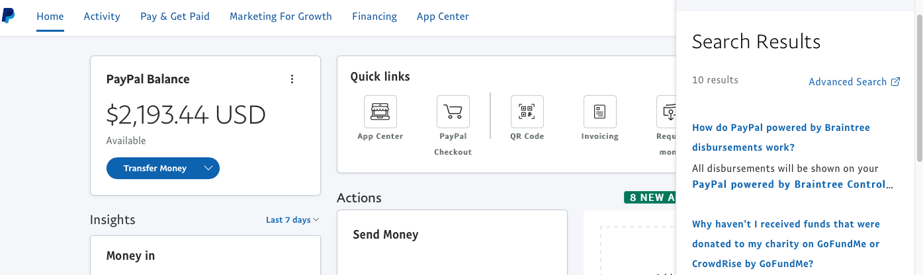Screen dimensions: 923x275
Task: Open the App Center quick link icon
Action: pos(380,112)
